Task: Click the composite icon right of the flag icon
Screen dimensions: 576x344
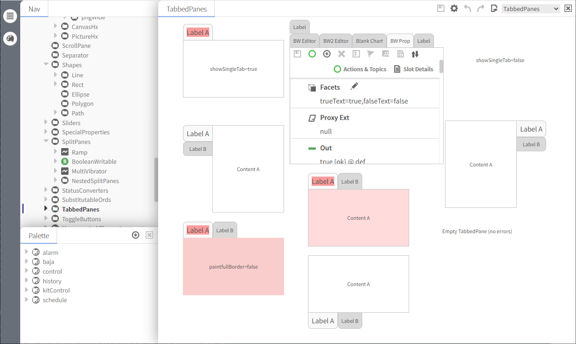Action: coord(386,54)
